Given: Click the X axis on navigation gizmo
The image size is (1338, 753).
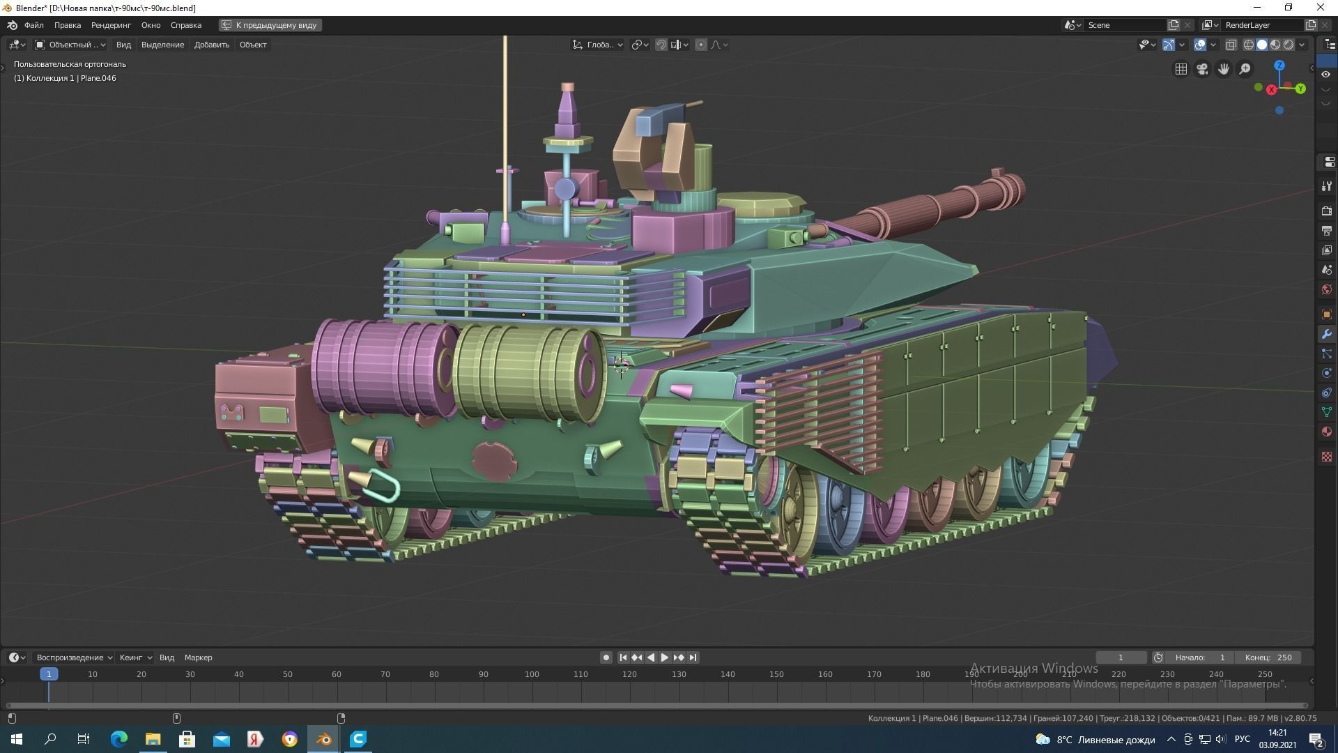Looking at the screenshot, I should click(x=1272, y=90).
